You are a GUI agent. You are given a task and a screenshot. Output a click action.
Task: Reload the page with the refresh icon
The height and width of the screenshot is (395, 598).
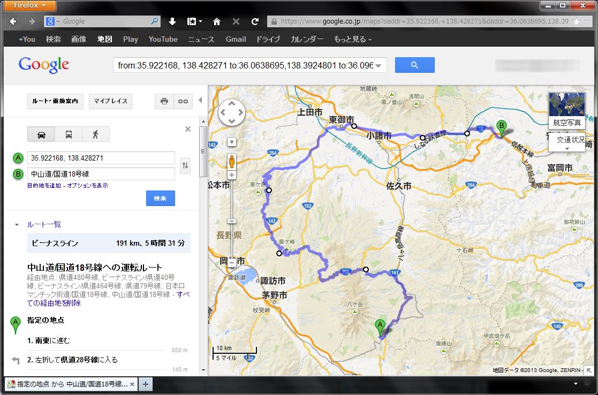(x=255, y=21)
